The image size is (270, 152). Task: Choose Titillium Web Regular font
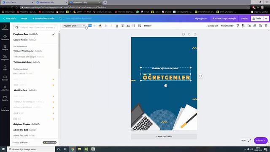(34, 51)
